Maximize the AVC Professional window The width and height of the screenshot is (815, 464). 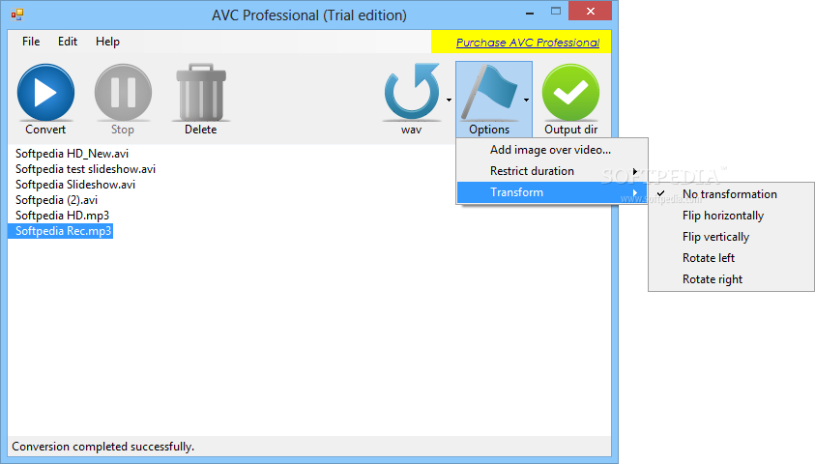556,12
